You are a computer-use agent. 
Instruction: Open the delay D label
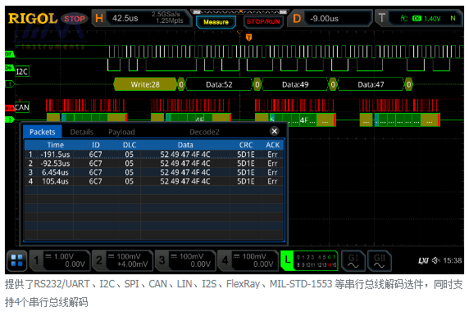click(297, 19)
